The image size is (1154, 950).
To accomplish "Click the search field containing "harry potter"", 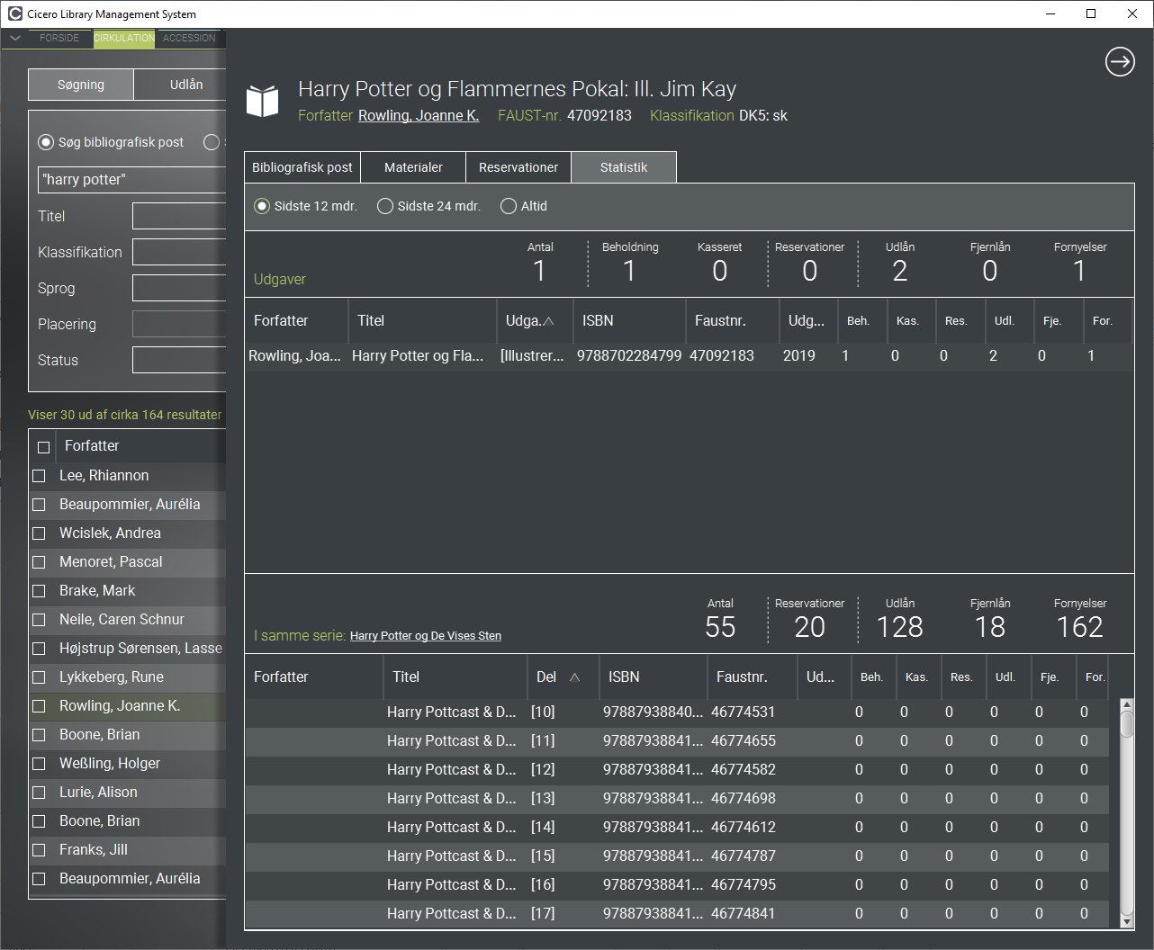I will pyautogui.click(x=132, y=180).
